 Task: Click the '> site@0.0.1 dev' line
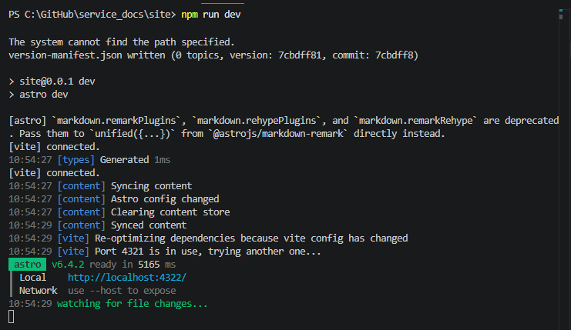click(52, 82)
